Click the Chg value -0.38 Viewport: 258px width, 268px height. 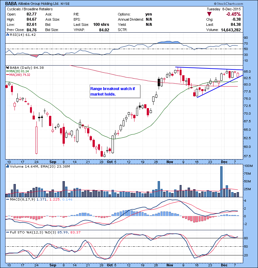236,19
